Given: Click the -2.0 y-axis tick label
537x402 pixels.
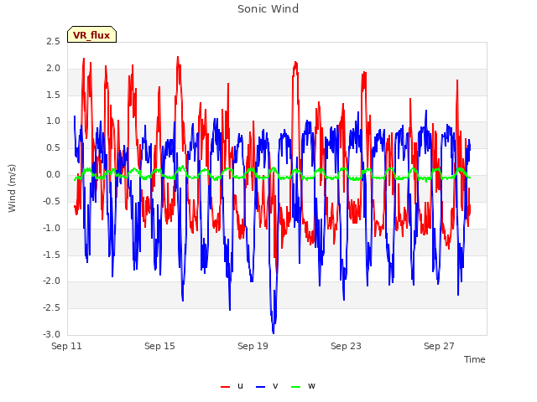Looking at the screenshot, I should [51, 281].
